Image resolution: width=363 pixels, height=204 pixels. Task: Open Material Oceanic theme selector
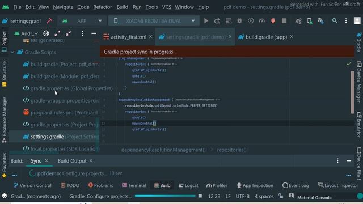pyautogui.click(x=314, y=198)
